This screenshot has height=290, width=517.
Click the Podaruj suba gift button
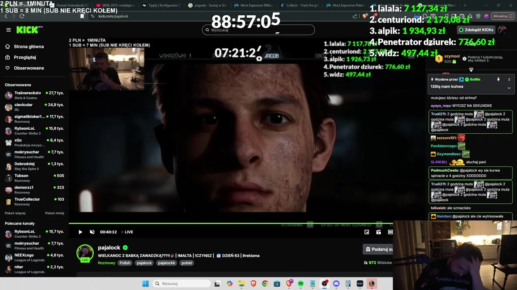click(x=378, y=249)
